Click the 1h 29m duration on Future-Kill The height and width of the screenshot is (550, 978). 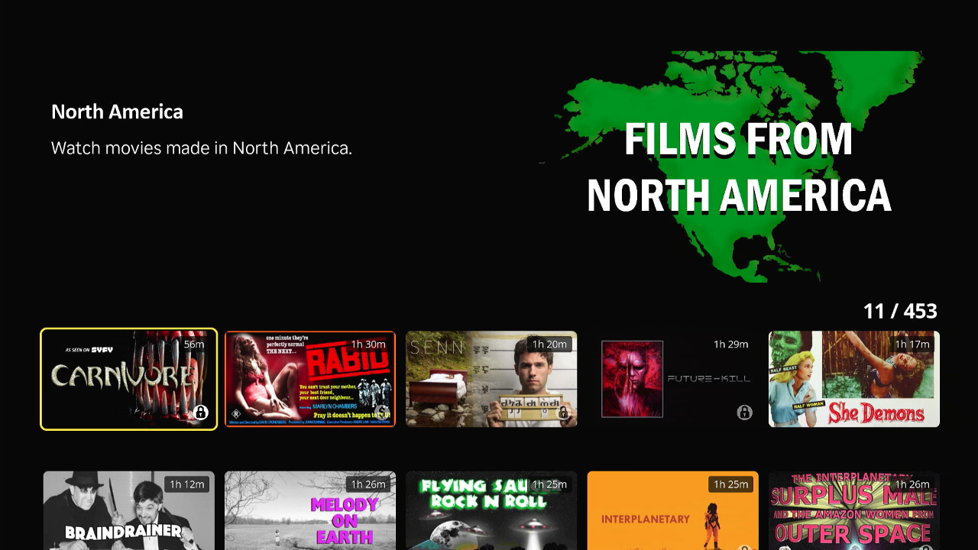[730, 345]
